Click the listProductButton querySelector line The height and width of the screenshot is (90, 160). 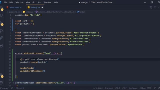pos(58,35)
